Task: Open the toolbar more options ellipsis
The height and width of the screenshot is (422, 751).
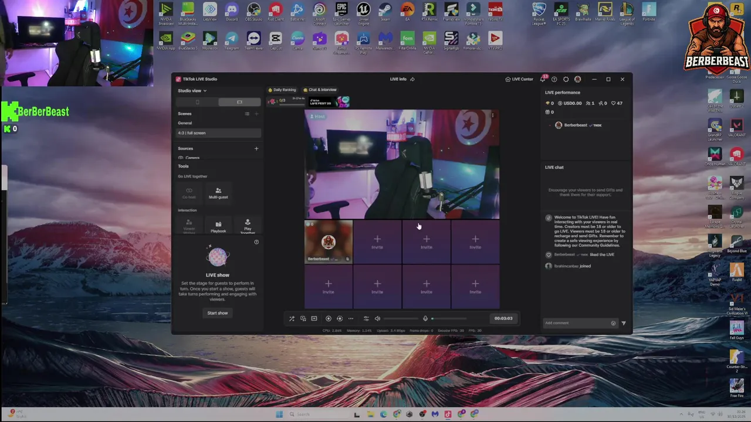Action: (351, 319)
